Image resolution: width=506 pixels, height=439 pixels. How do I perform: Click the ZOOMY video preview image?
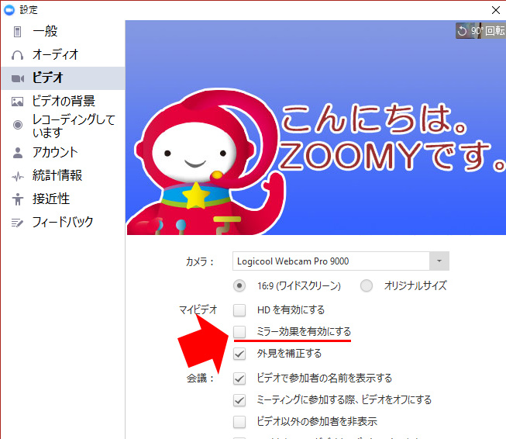click(315, 128)
